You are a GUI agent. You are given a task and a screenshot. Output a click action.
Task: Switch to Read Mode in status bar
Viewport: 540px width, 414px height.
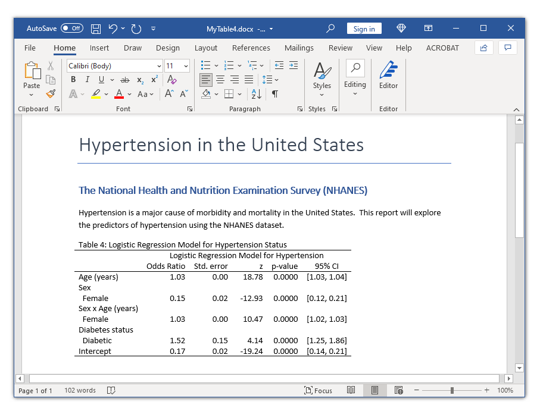click(x=351, y=390)
